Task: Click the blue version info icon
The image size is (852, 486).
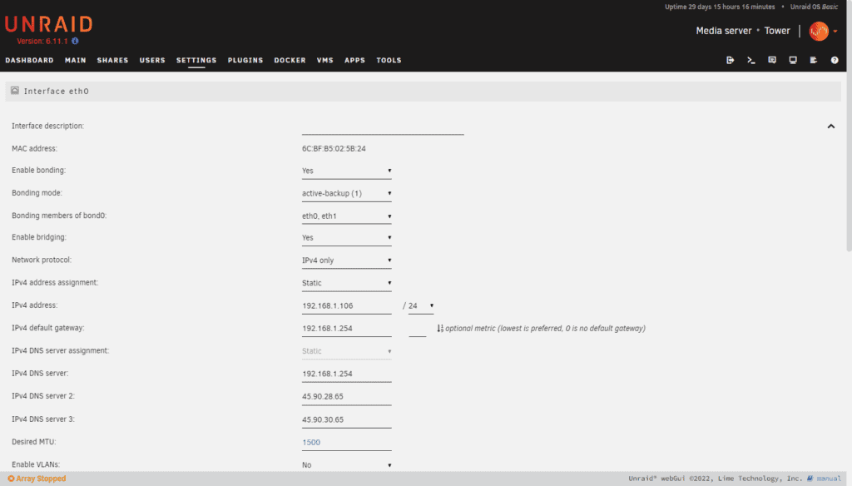Action: (x=75, y=41)
